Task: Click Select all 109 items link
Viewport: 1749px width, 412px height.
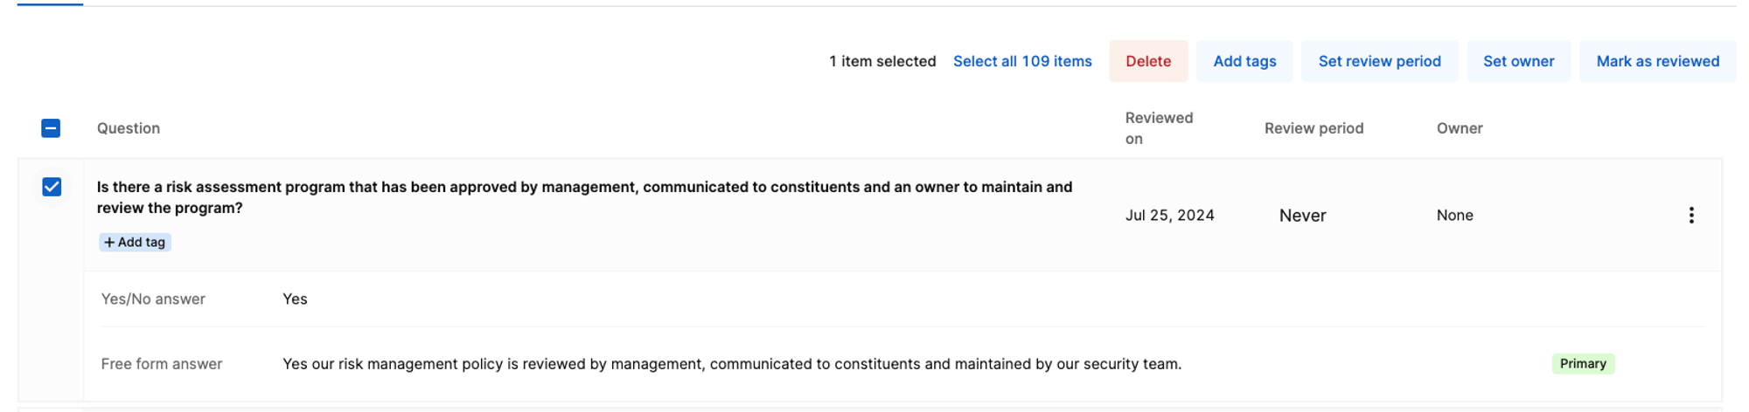Action: pyautogui.click(x=1022, y=61)
